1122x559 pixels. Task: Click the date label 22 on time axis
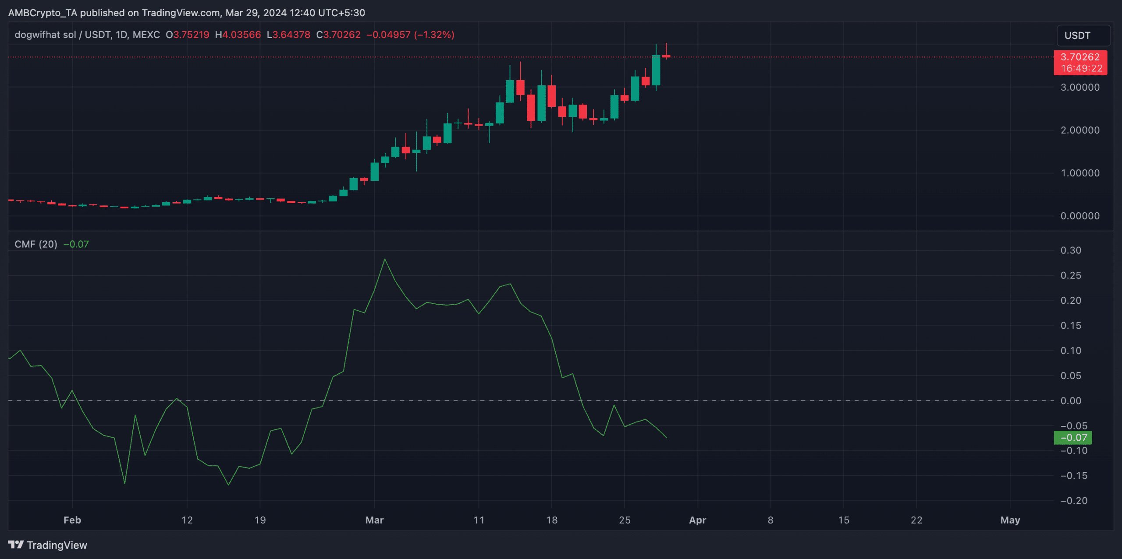pyautogui.click(x=916, y=520)
